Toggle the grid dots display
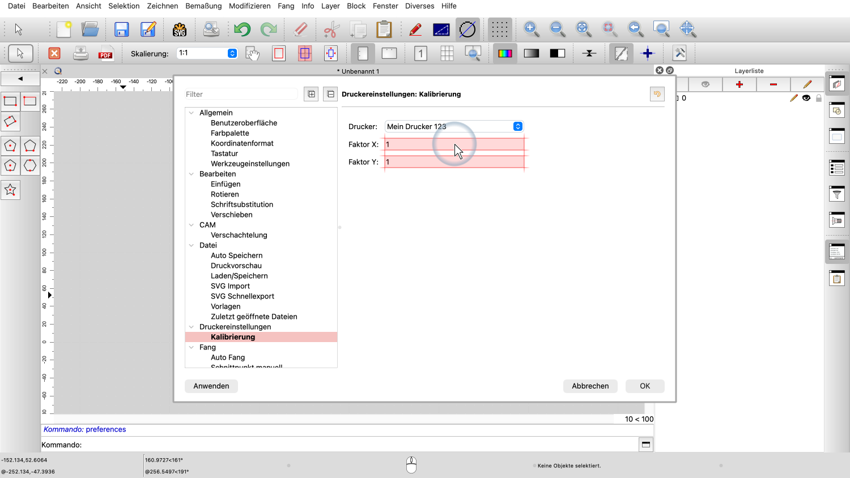This screenshot has height=478, width=850. pyautogui.click(x=499, y=29)
